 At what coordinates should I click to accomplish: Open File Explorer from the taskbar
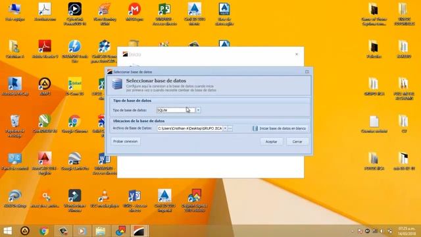pos(101,231)
